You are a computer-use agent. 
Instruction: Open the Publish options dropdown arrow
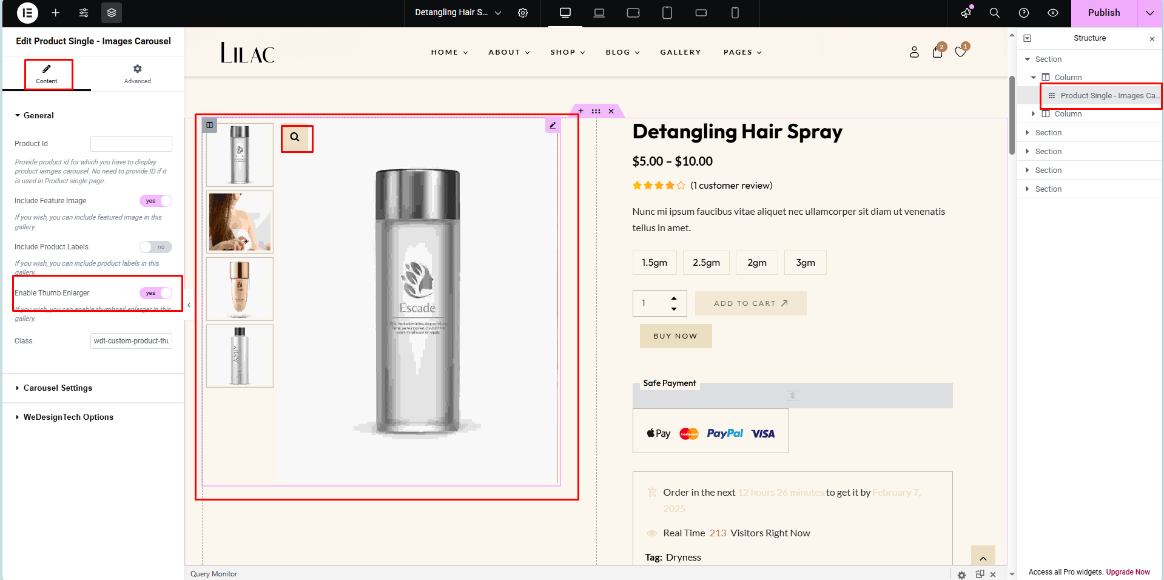[1149, 13]
